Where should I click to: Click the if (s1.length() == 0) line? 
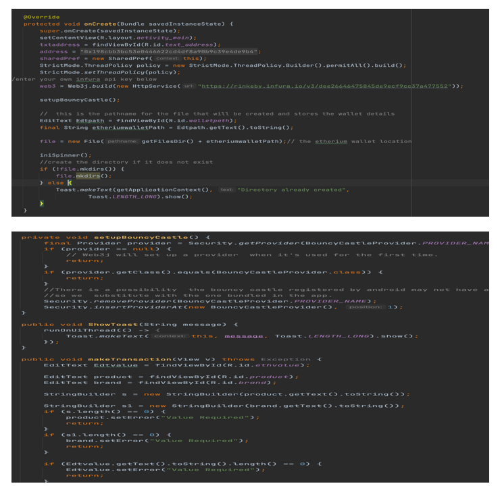[108, 435]
